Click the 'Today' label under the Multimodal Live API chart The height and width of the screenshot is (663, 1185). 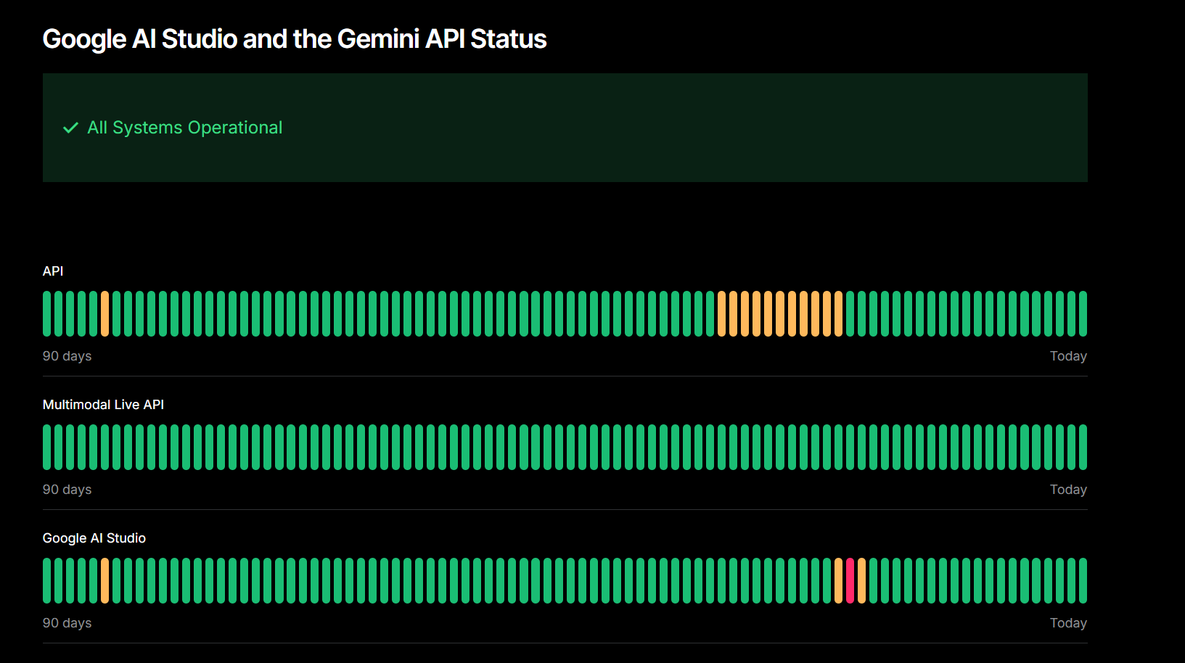point(1067,489)
